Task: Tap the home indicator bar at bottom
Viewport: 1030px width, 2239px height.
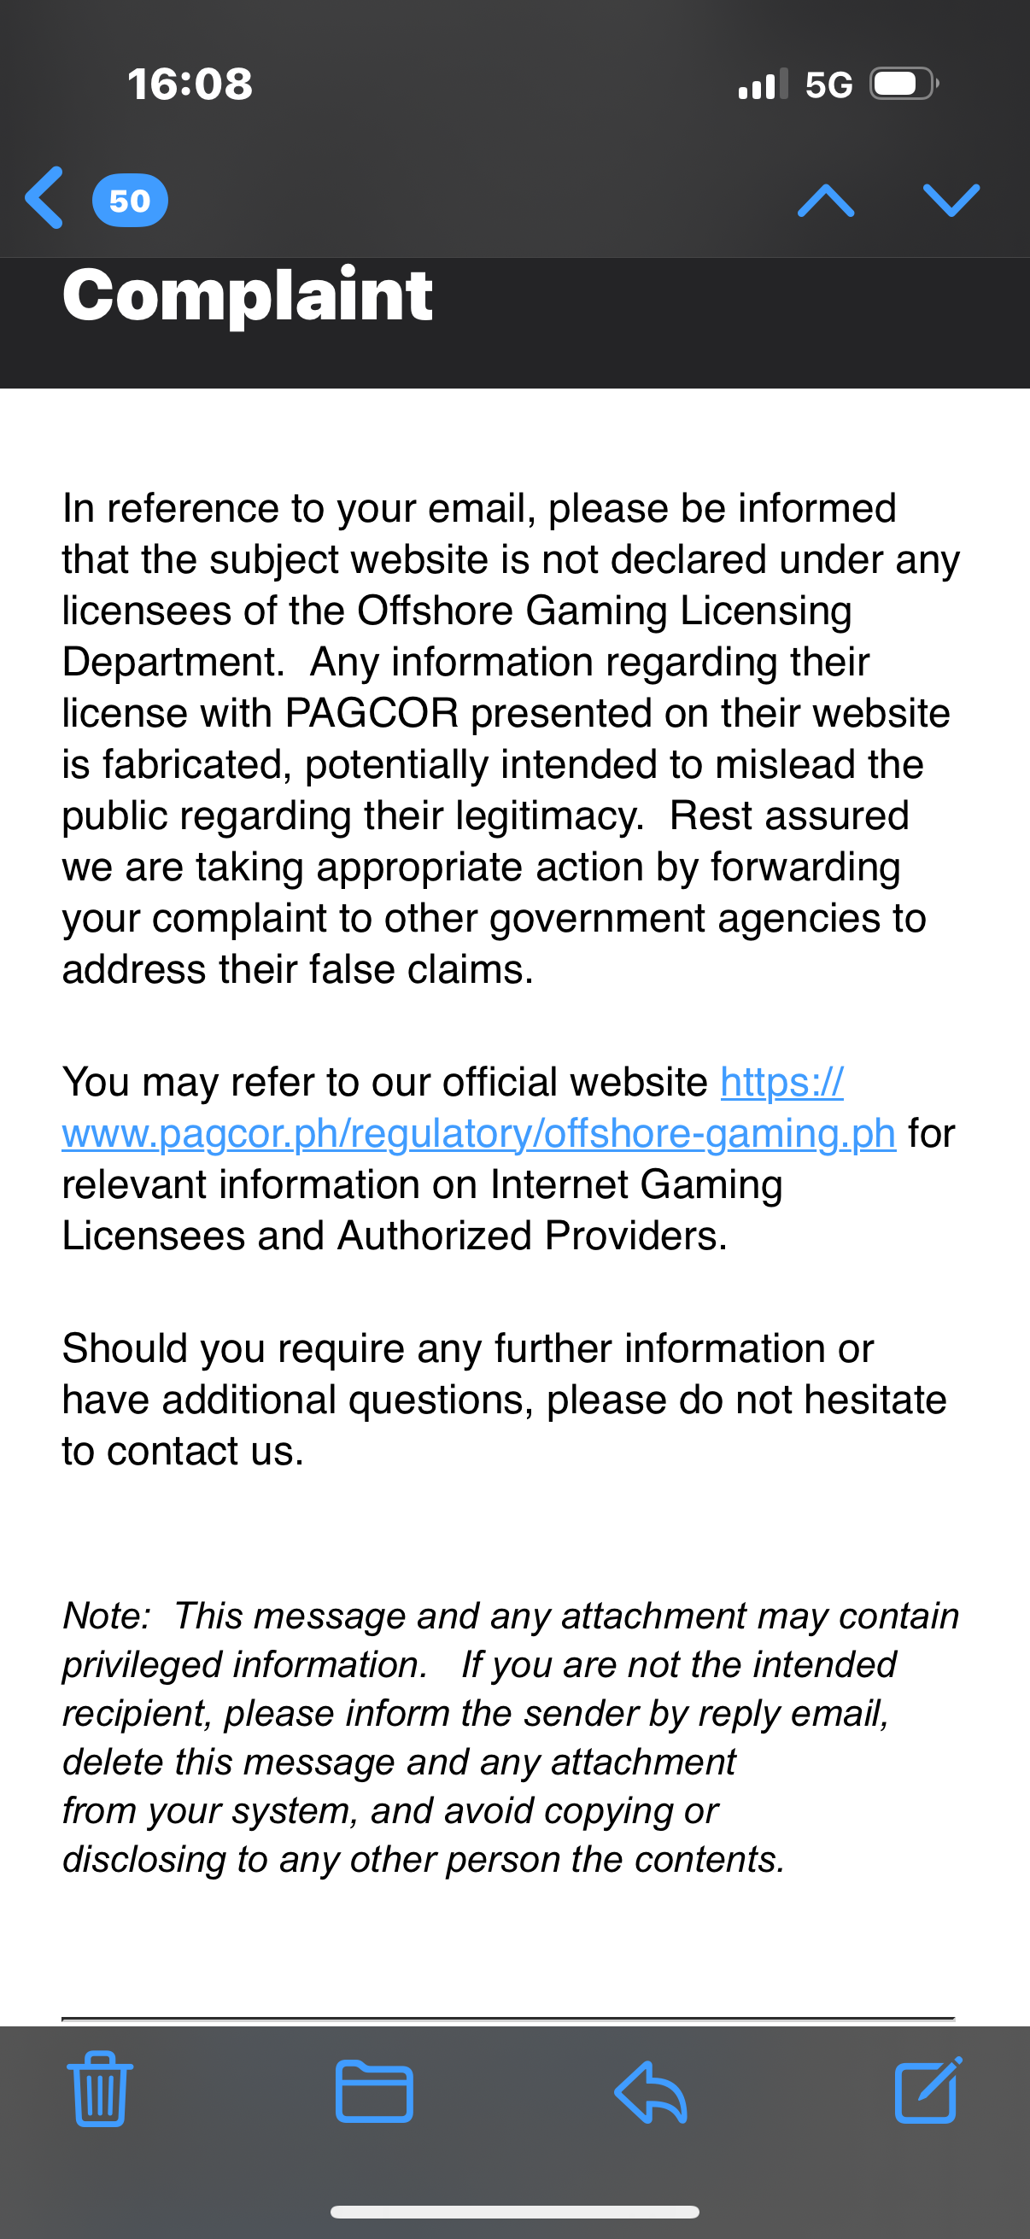Action: (514, 2211)
